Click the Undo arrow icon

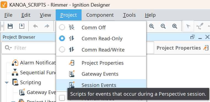tap(36, 26)
